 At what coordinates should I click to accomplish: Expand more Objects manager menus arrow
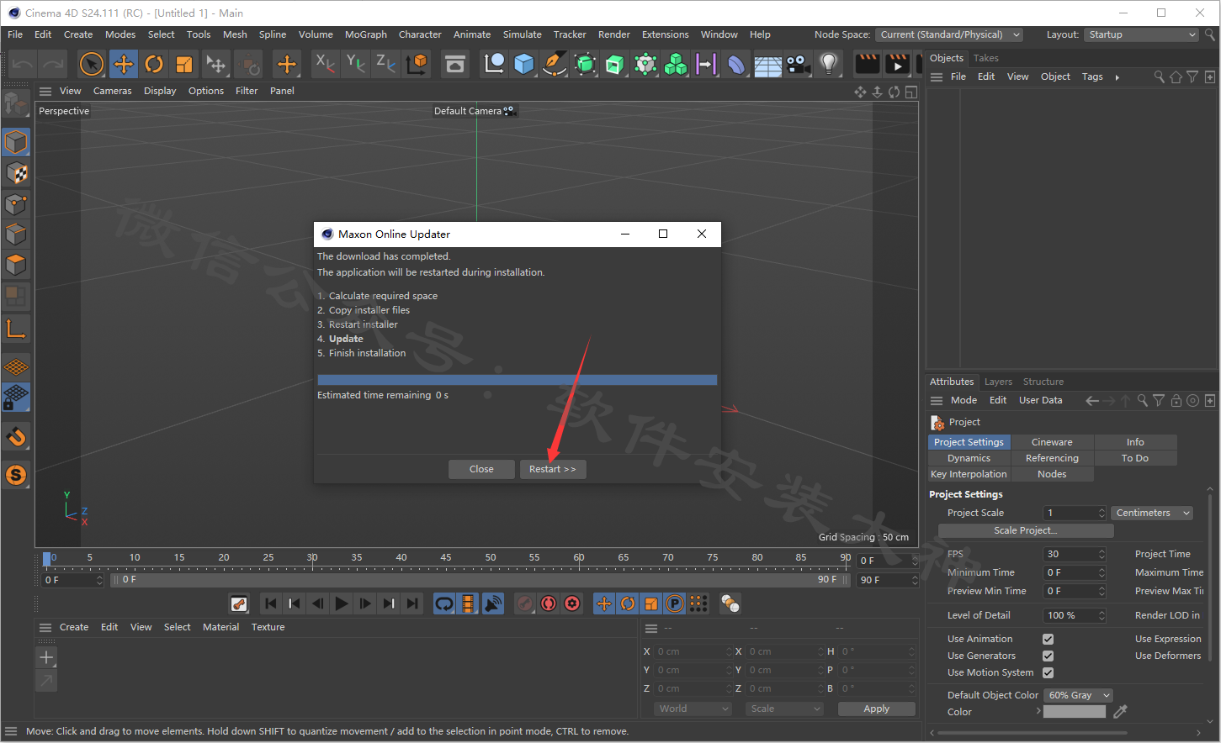pyautogui.click(x=1117, y=77)
